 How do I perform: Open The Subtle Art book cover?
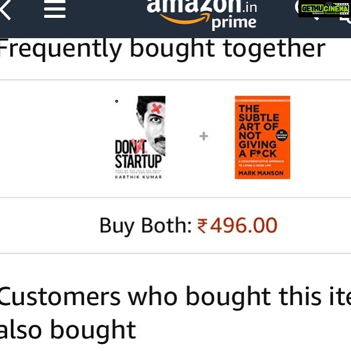[263, 137]
